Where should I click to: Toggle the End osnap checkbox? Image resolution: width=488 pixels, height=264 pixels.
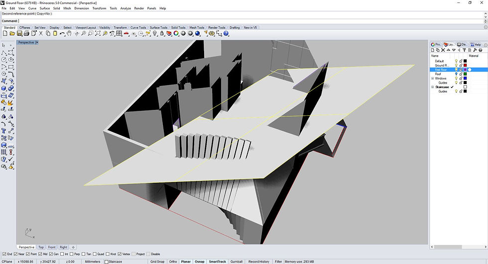point(4,254)
